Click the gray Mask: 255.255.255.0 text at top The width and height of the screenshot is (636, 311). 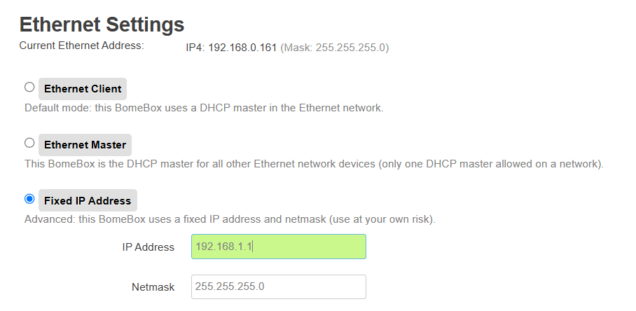(x=335, y=48)
